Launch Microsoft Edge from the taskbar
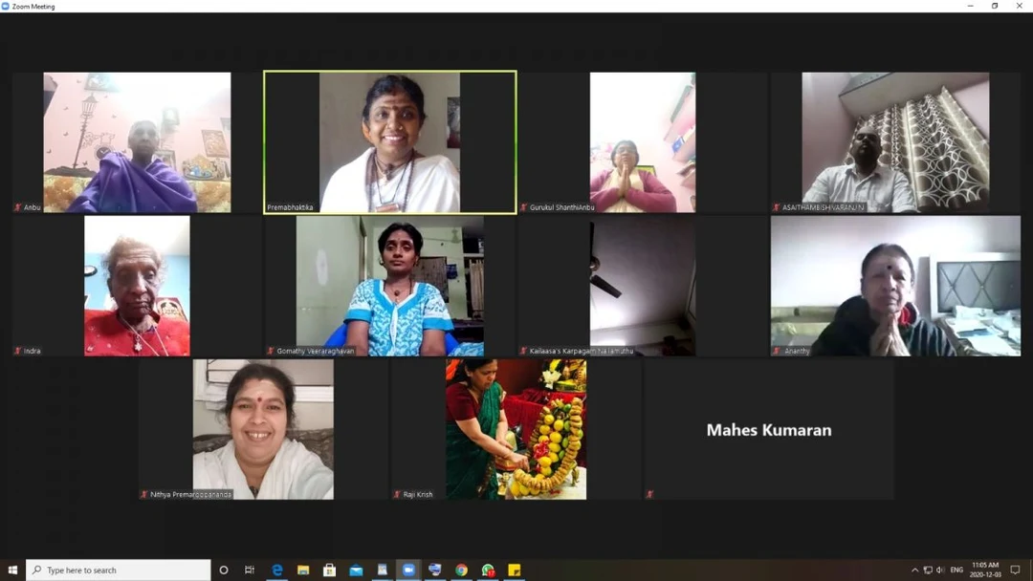 (x=276, y=570)
